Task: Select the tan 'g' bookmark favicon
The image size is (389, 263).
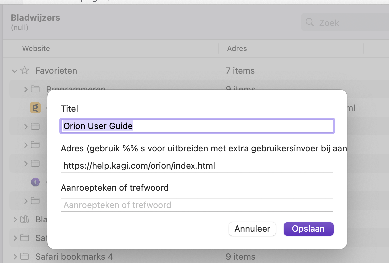Action: click(35, 108)
